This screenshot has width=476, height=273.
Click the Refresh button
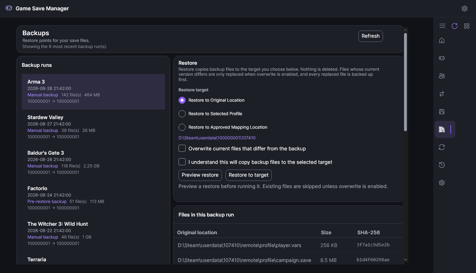371,36
